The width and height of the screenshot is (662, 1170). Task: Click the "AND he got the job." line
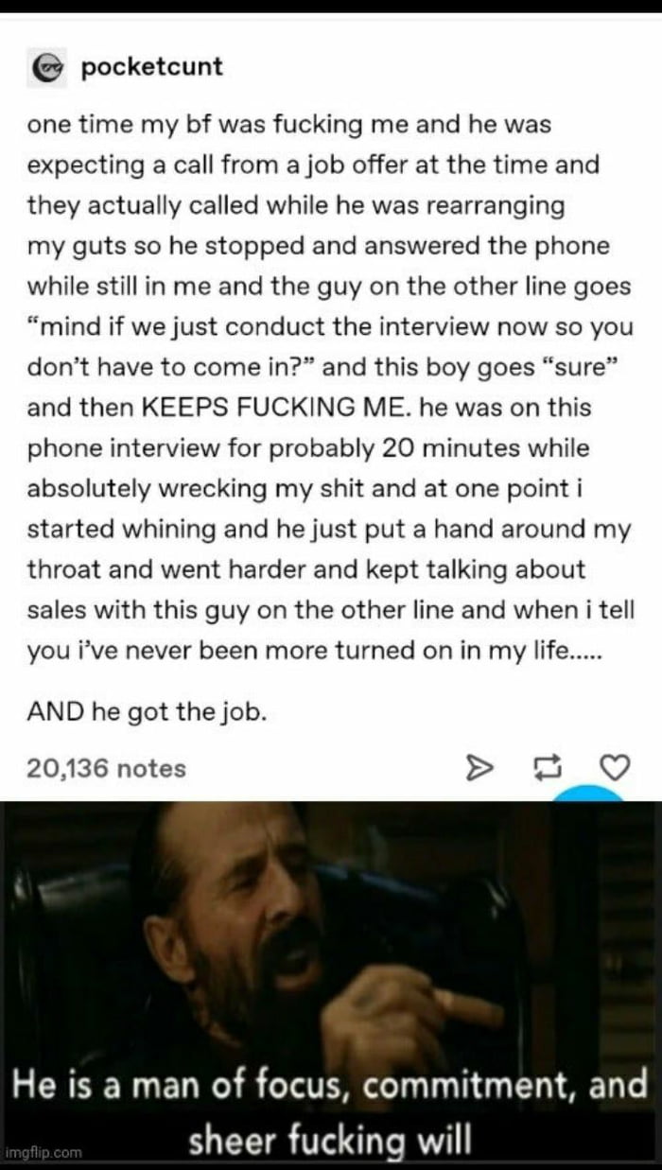(147, 712)
